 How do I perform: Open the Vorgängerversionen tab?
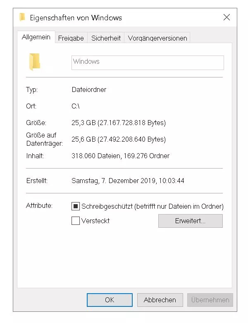[x=157, y=38]
